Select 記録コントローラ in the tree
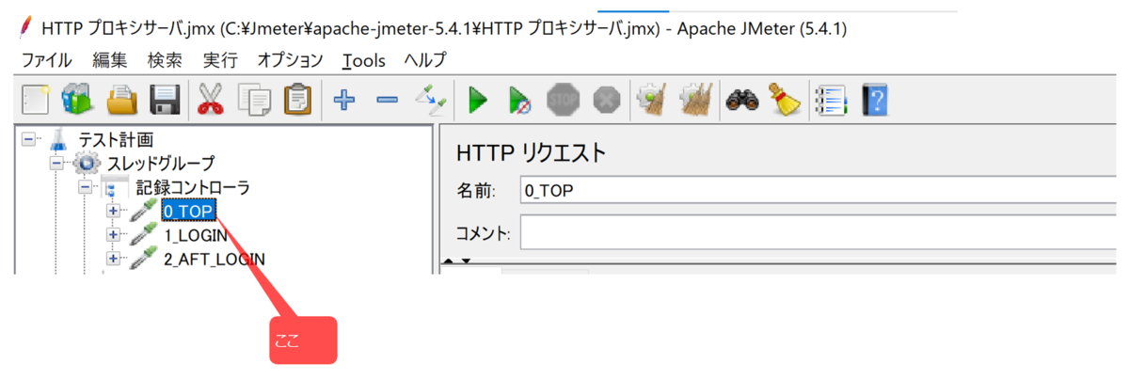This screenshot has width=1129, height=379. pyautogui.click(x=193, y=187)
